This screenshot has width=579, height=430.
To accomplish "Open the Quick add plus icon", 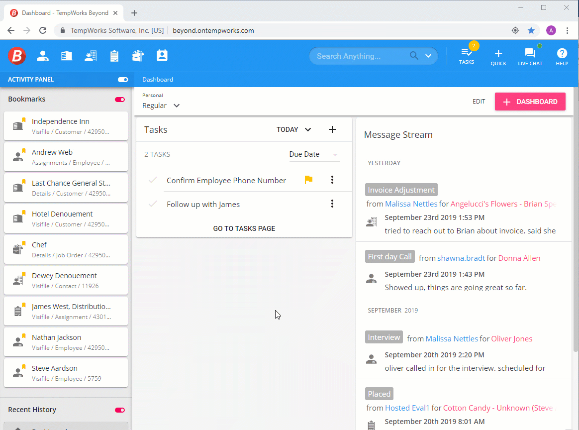I will [x=498, y=57].
